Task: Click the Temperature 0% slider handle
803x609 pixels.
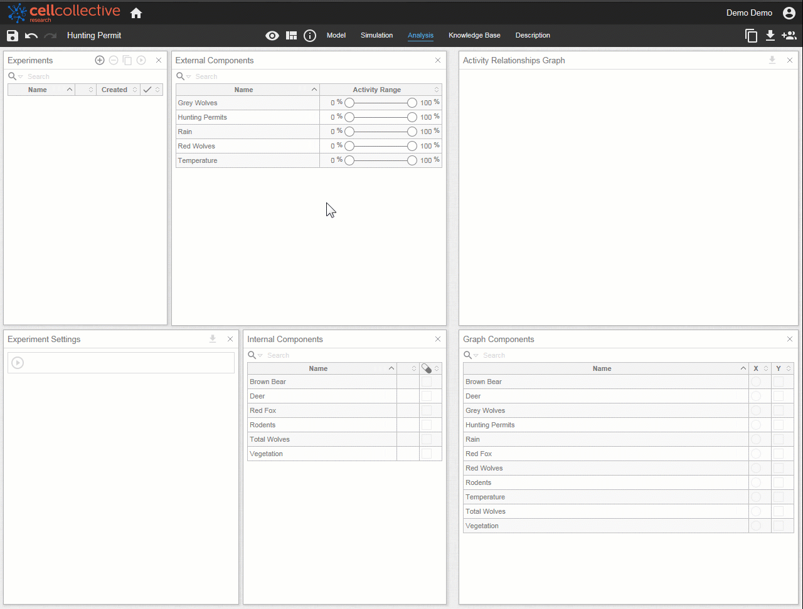Action: point(349,160)
